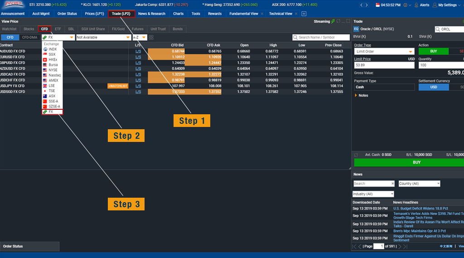Click the +WATCHLIST button on USDJPY row
This screenshot has height=258, width=464.
coord(118,86)
